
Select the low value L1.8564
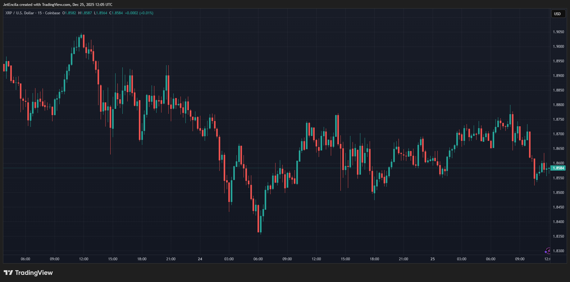point(101,13)
